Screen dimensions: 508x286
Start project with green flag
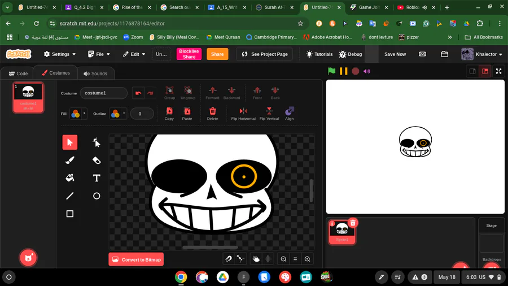331,71
